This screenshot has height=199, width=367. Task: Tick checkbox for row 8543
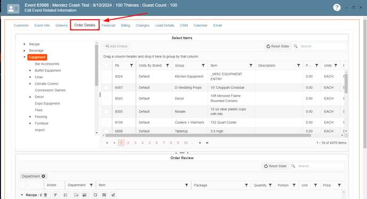pos(106,98)
